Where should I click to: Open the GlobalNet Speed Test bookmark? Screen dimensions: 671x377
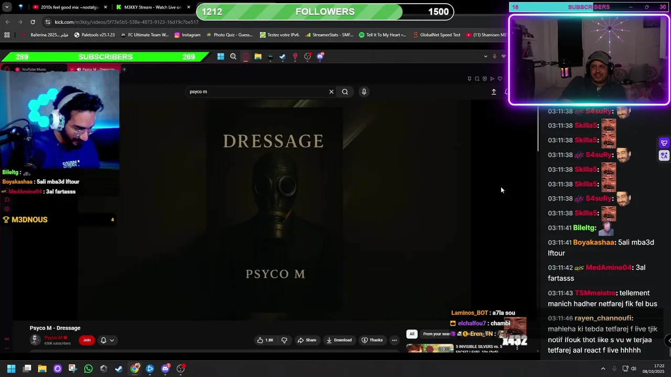[x=436, y=35]
